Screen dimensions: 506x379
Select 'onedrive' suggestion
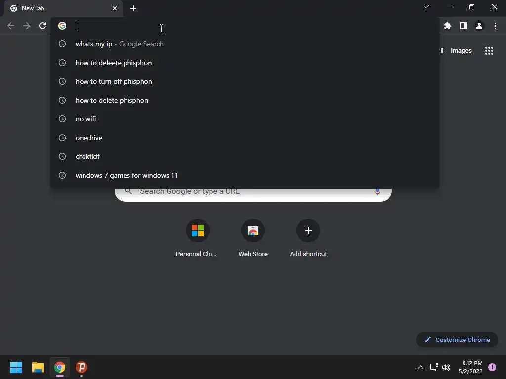point(245,138)
